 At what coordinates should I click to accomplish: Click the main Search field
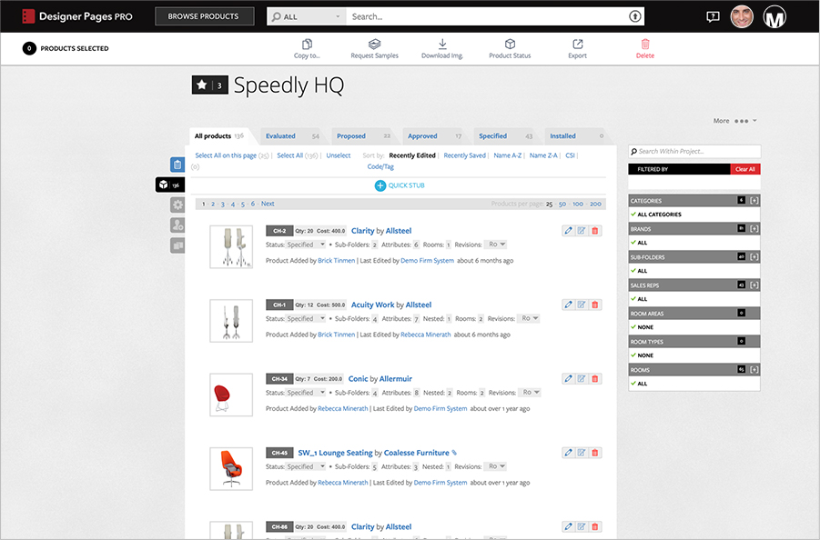click(x=486, y=16)
